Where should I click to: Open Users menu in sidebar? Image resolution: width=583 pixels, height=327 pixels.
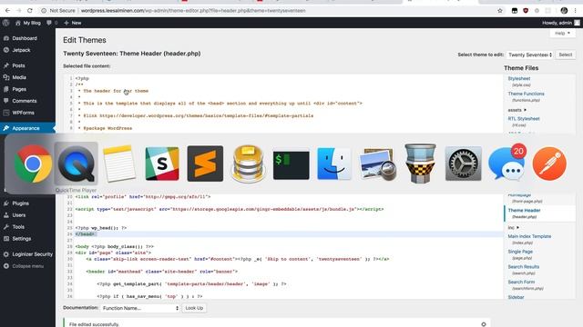point(18,215)
